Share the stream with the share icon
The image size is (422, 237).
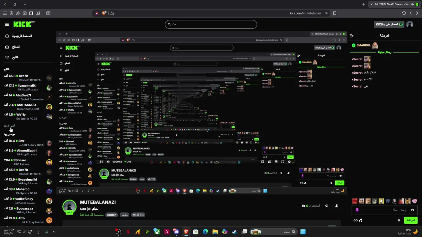point(326,206)
